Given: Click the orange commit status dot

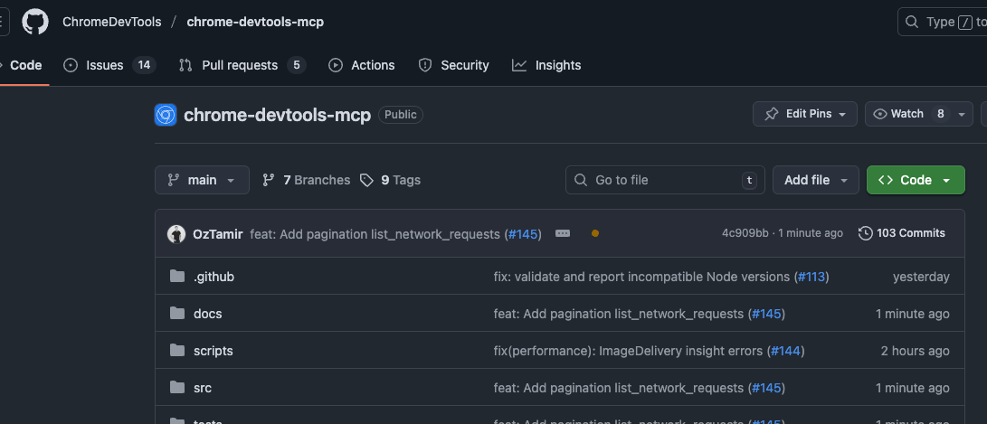Looking at the screenshot, I should tap(595, 233).
